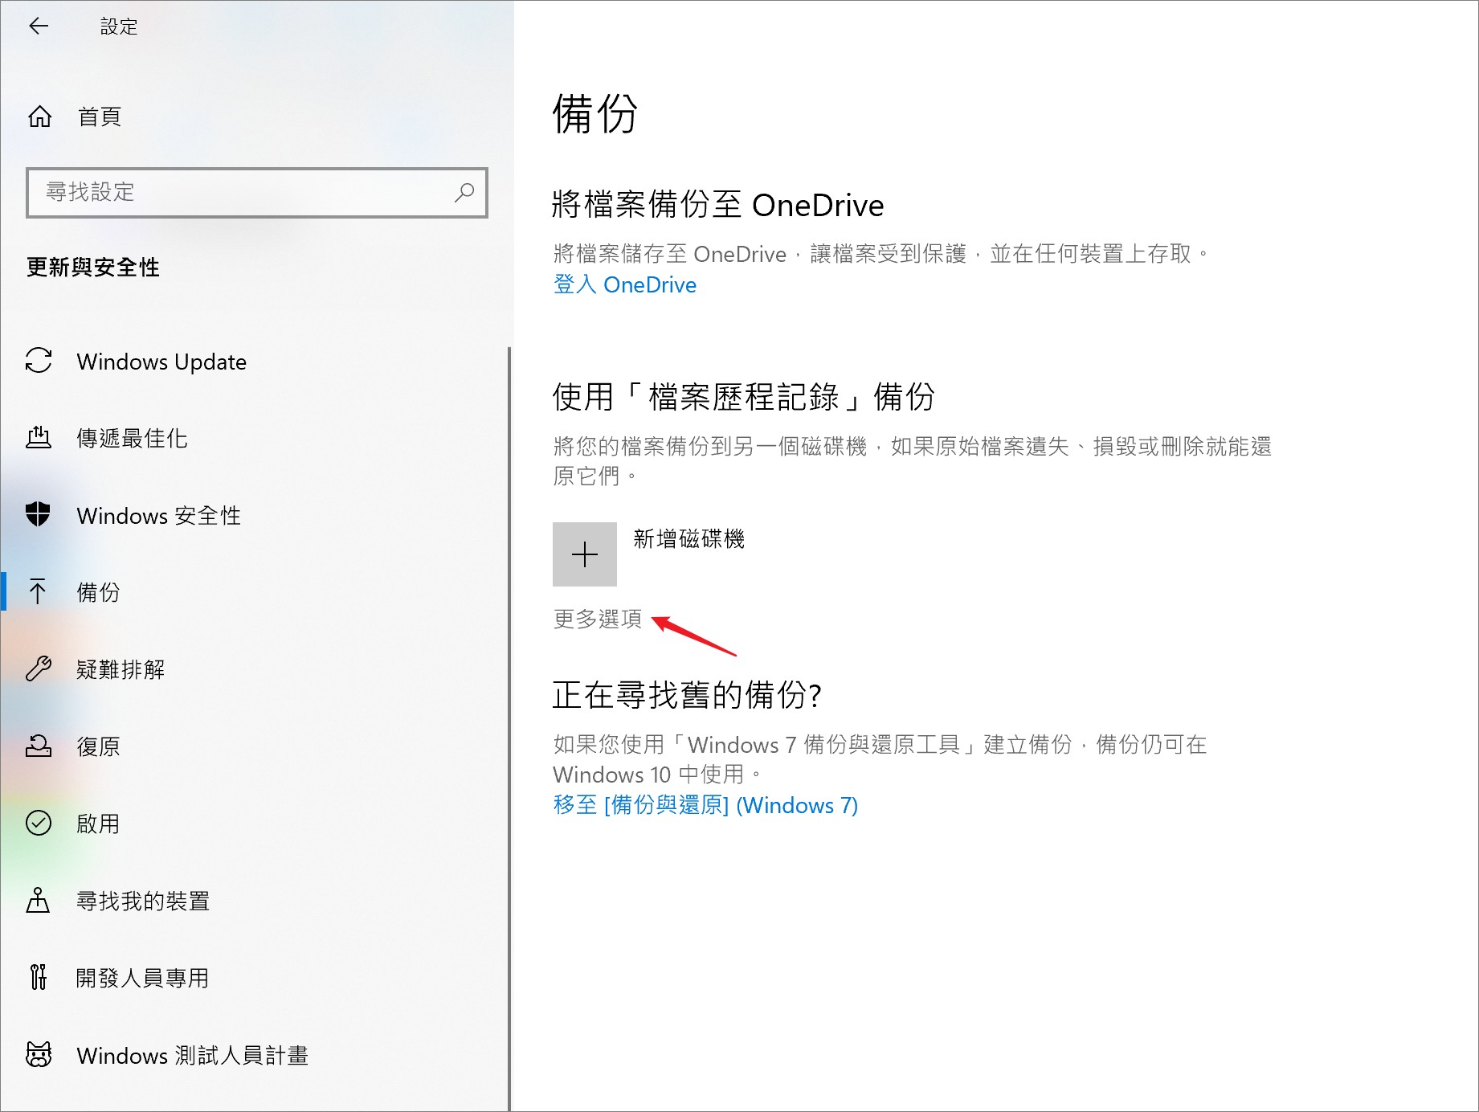Open 更多選項 link
The image size is (1479, 1112).
[598, 619]
